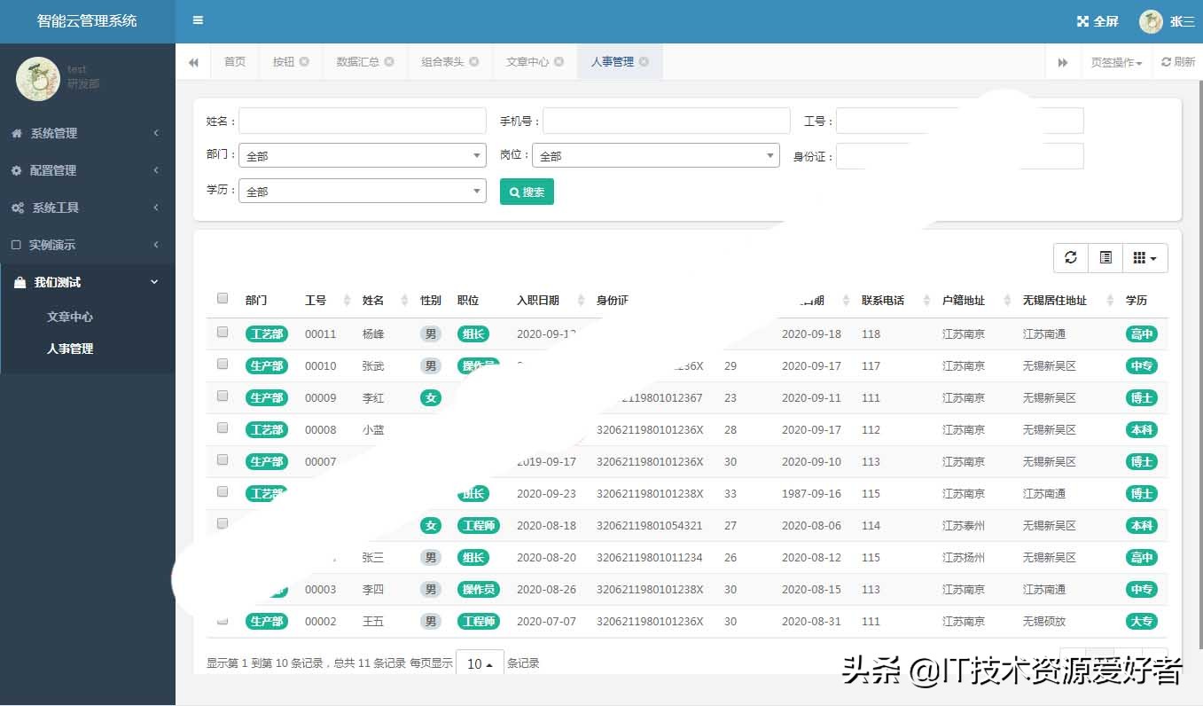Expand 实例演示 sidebar menu

tap(88, 245)
